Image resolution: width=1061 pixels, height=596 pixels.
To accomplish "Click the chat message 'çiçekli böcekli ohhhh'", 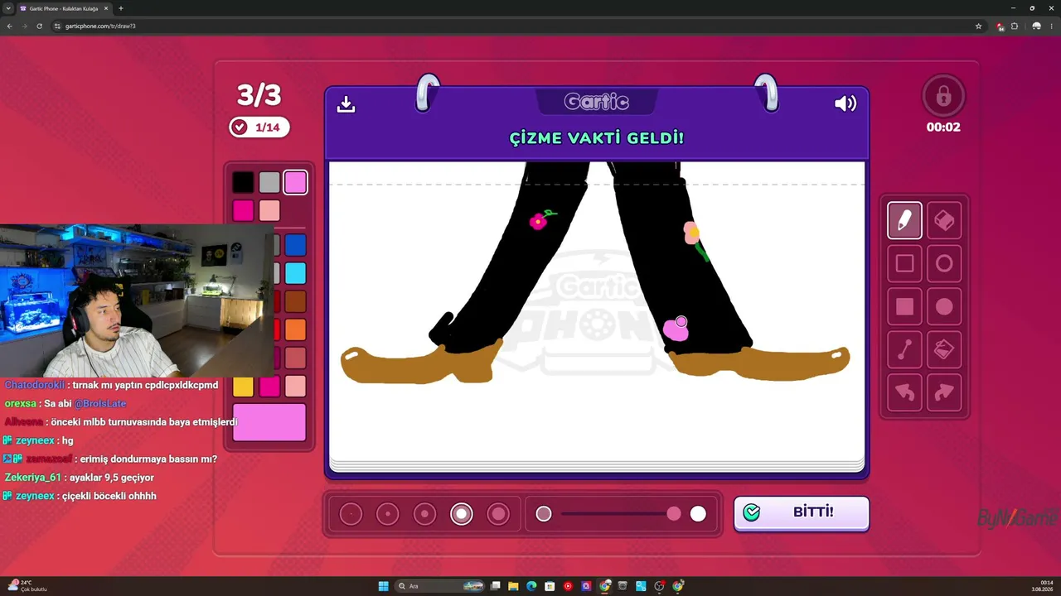I will tap(109, 496).
